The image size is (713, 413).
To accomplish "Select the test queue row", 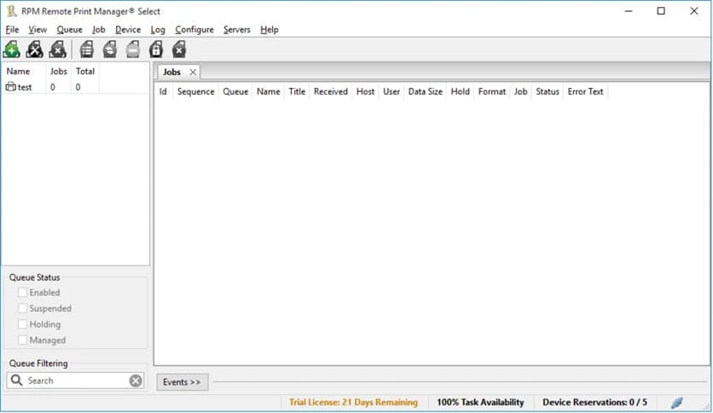I will coord(76,87).
